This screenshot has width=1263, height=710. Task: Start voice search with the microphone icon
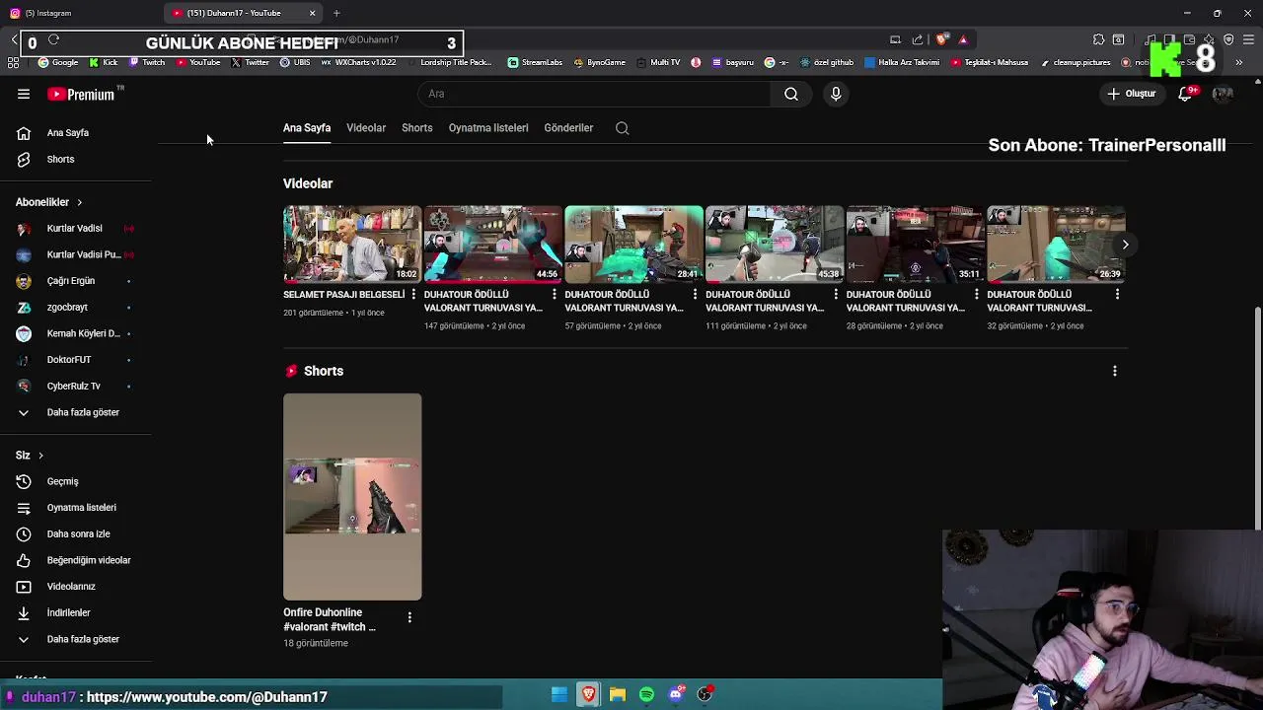tap(836, 94)
